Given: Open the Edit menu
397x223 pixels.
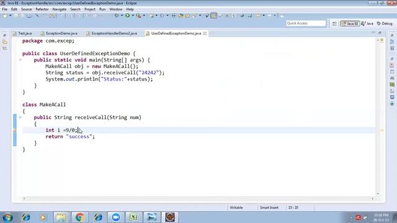Looking at the screenshot, I should pos(14,9).
